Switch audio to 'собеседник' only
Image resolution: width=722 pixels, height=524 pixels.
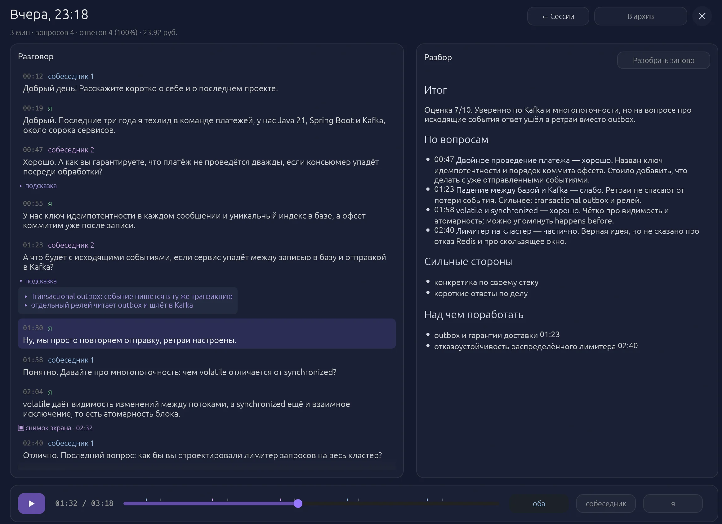coord(605,504)
